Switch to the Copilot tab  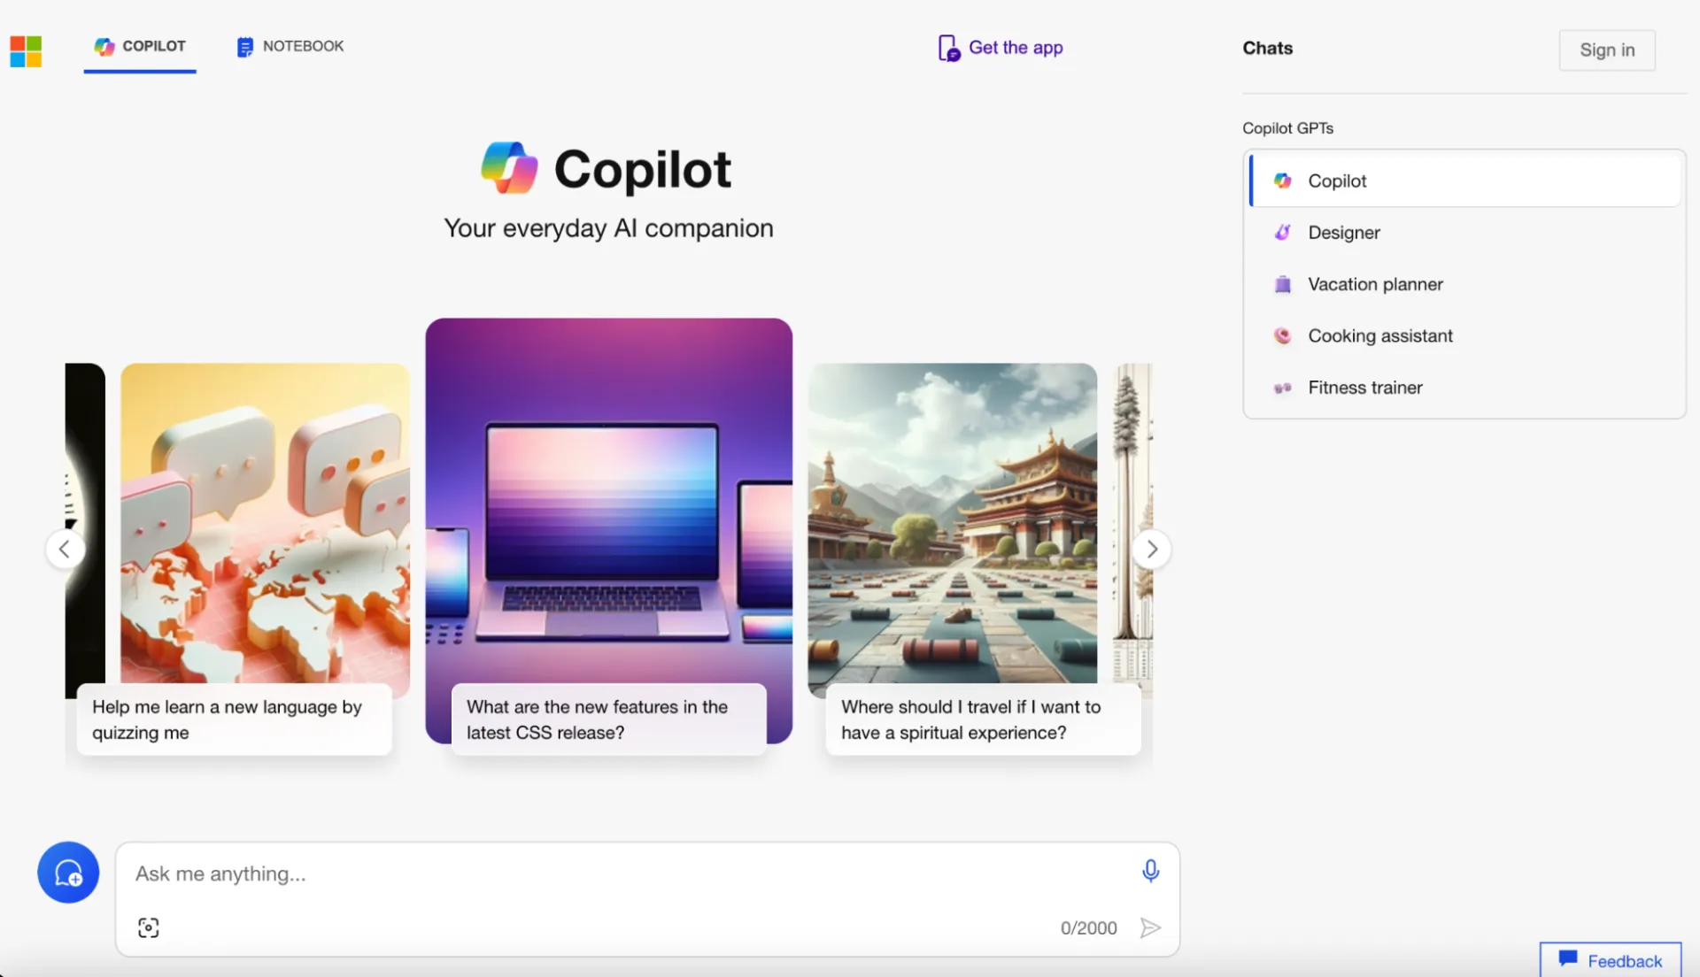click(x=140, y=46)
